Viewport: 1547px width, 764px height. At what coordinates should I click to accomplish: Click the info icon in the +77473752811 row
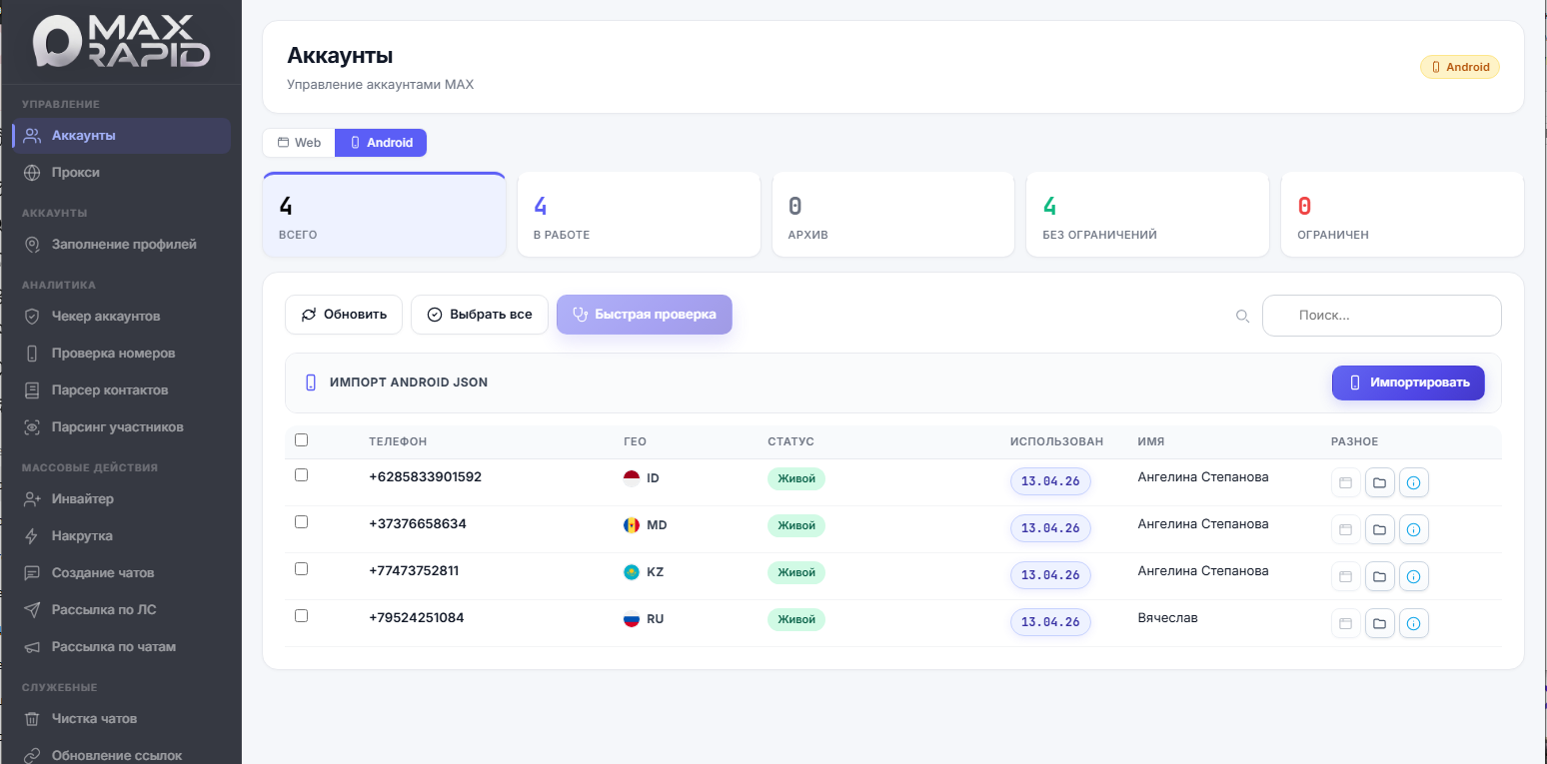click(1413, 577)
